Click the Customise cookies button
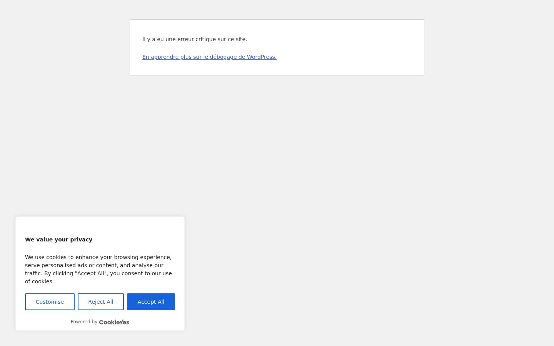Image resolution: width=554 pixels, height=346 pixels. [50, 302]
